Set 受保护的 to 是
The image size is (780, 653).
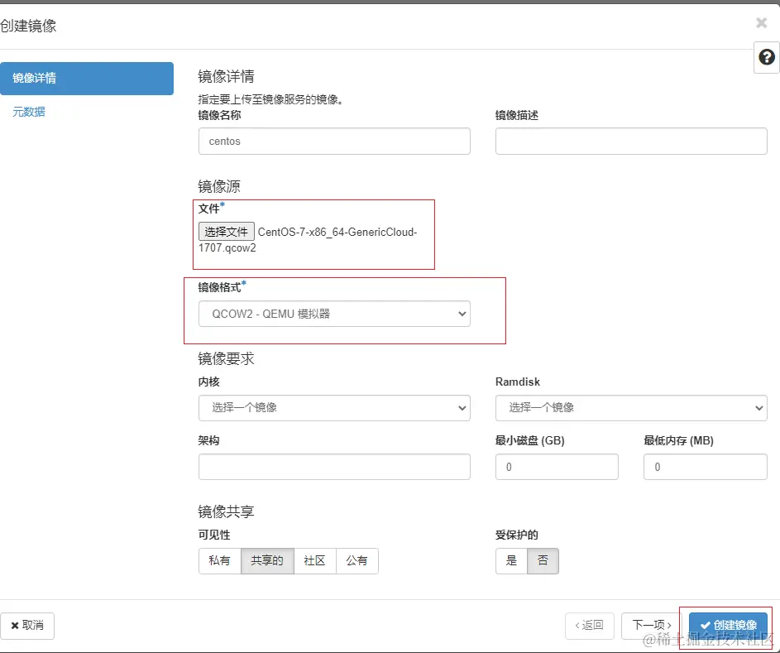coord(511,561)
